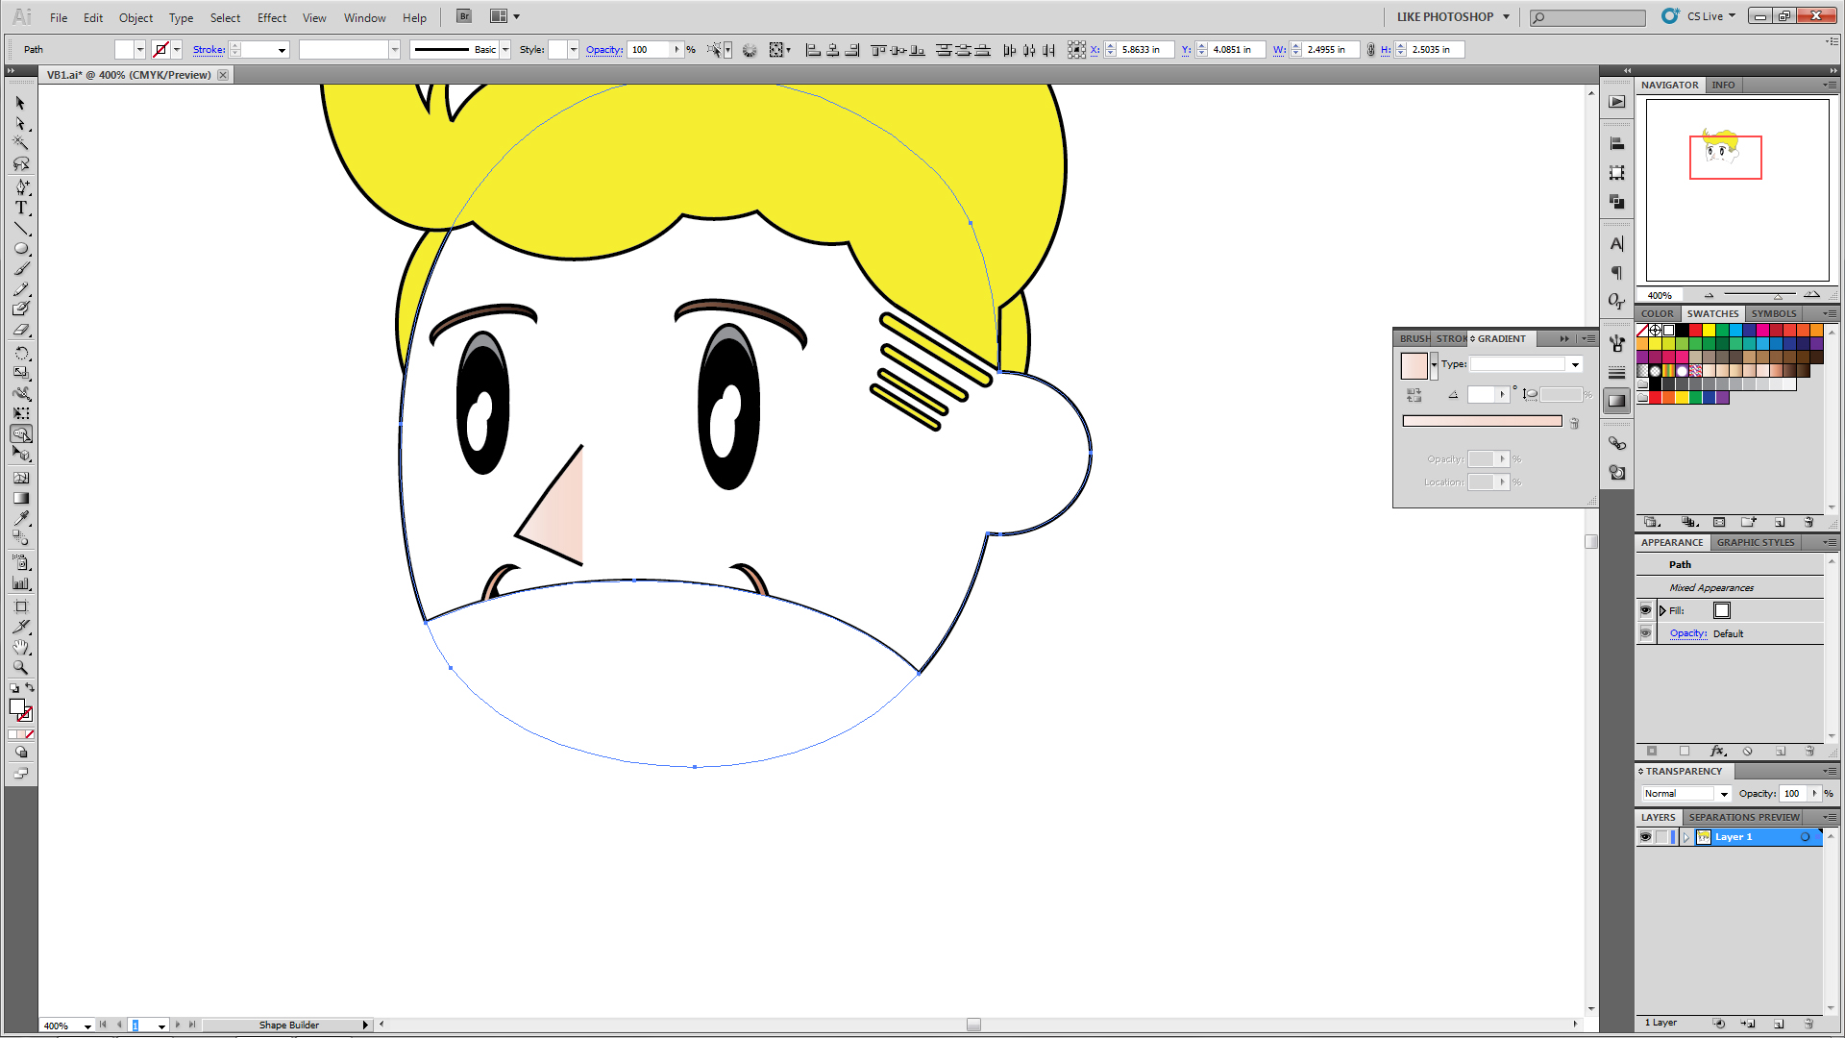The image size is (1845, 1038).
Task: Open the gradient Type dropdown
Action: [1575, 364]
